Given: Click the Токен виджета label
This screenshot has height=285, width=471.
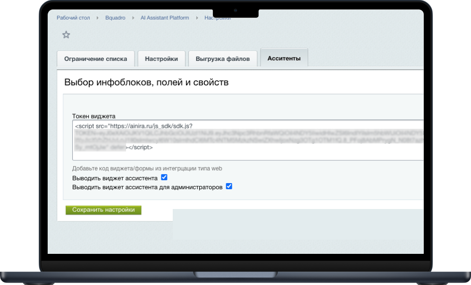Looking at the screenshot, I should tap(94, 116).
